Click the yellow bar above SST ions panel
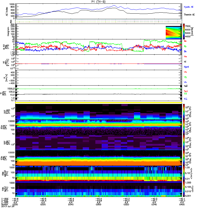Image resolution: width=197 pixels, height=210 pixels. pos(98,103)
